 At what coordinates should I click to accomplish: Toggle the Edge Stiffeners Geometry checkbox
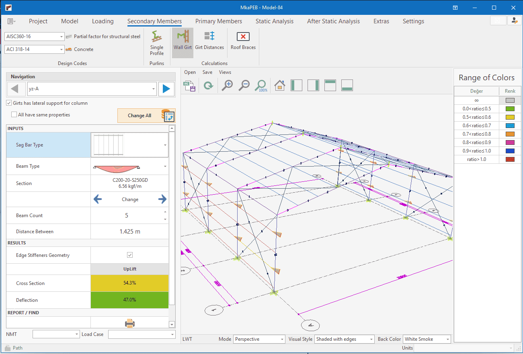pos(130,255)
